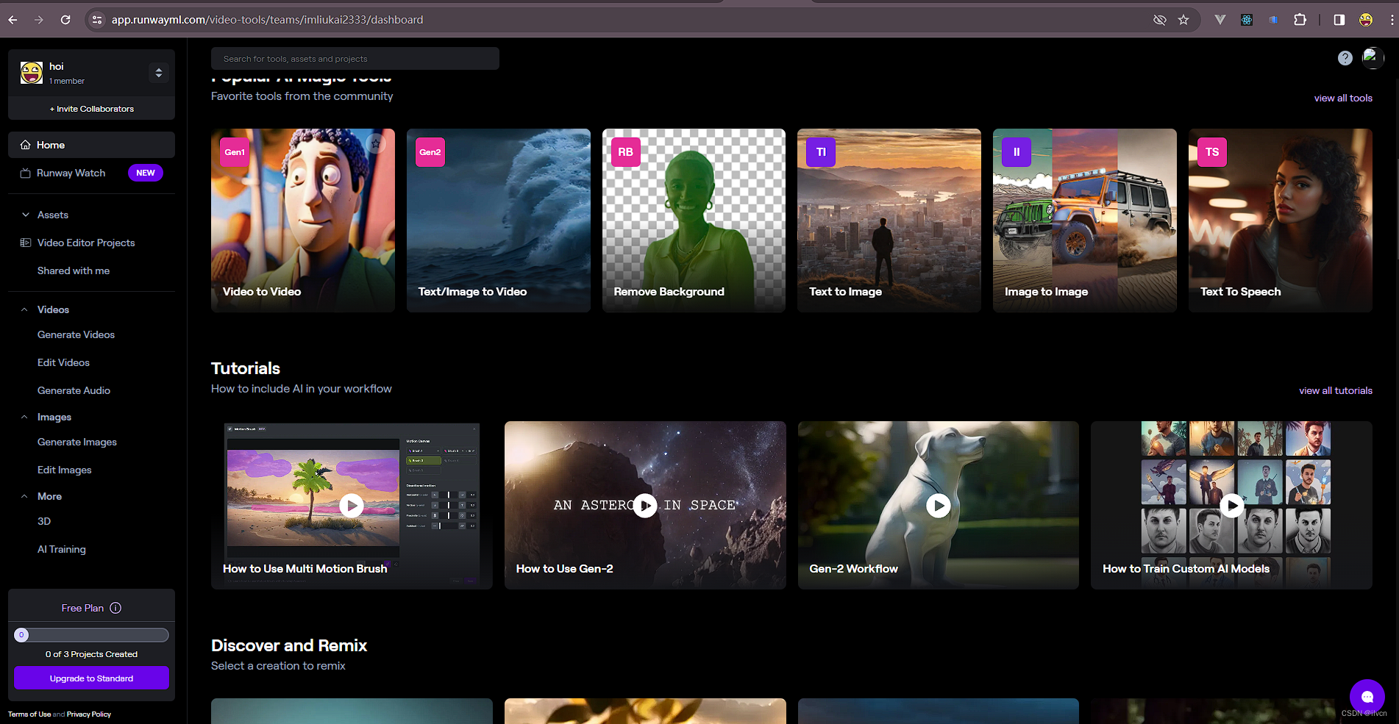Open the Terms of Use link
The height and width of the screenshot is (724, 1399).
tap(29, 714)
